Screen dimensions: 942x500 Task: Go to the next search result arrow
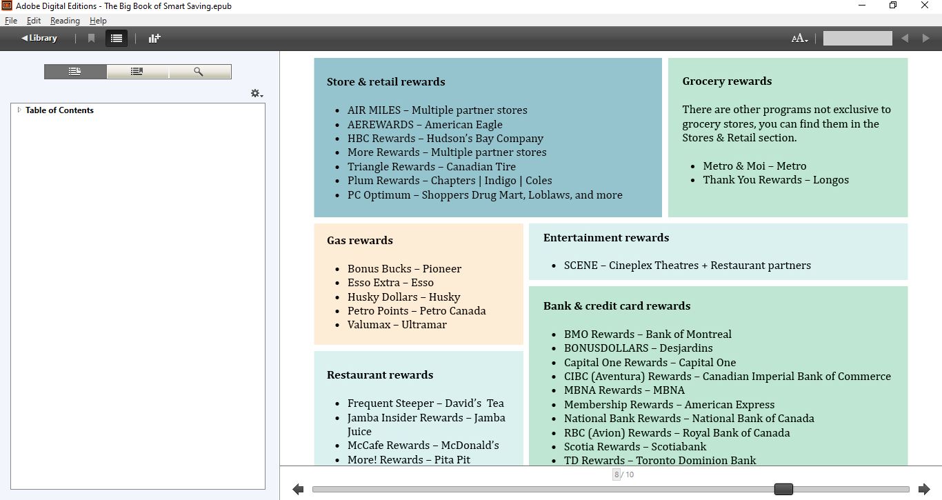926,39
